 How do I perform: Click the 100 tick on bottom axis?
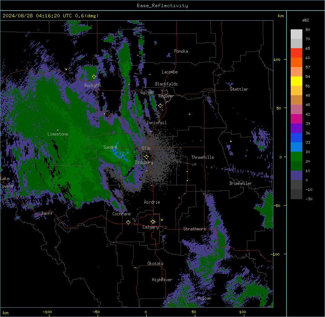tap(242, 312)
